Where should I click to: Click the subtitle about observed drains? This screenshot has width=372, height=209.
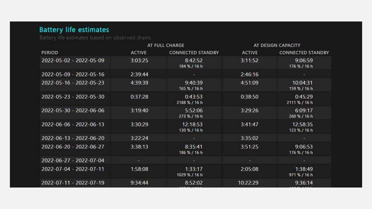click(x=95, y=37)
